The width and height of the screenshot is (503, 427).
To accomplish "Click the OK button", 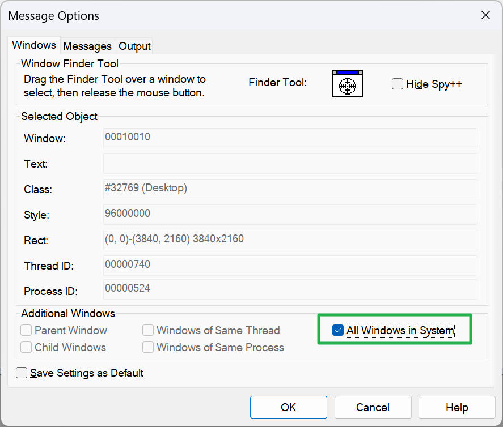I will pos(288,407).
